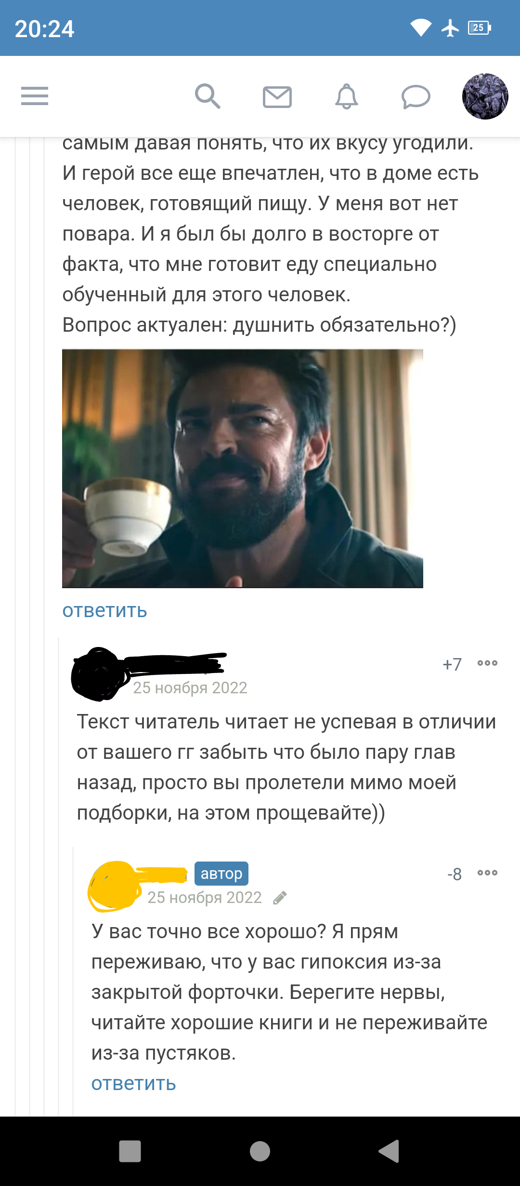The image size is (520, 1186).
Task: Click the yellow-covered author avatar
Action: point(114,886)
